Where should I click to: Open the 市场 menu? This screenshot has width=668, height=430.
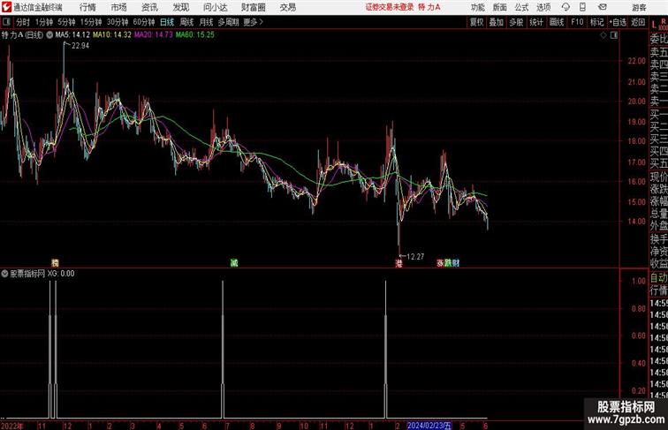tap(119, 7)
